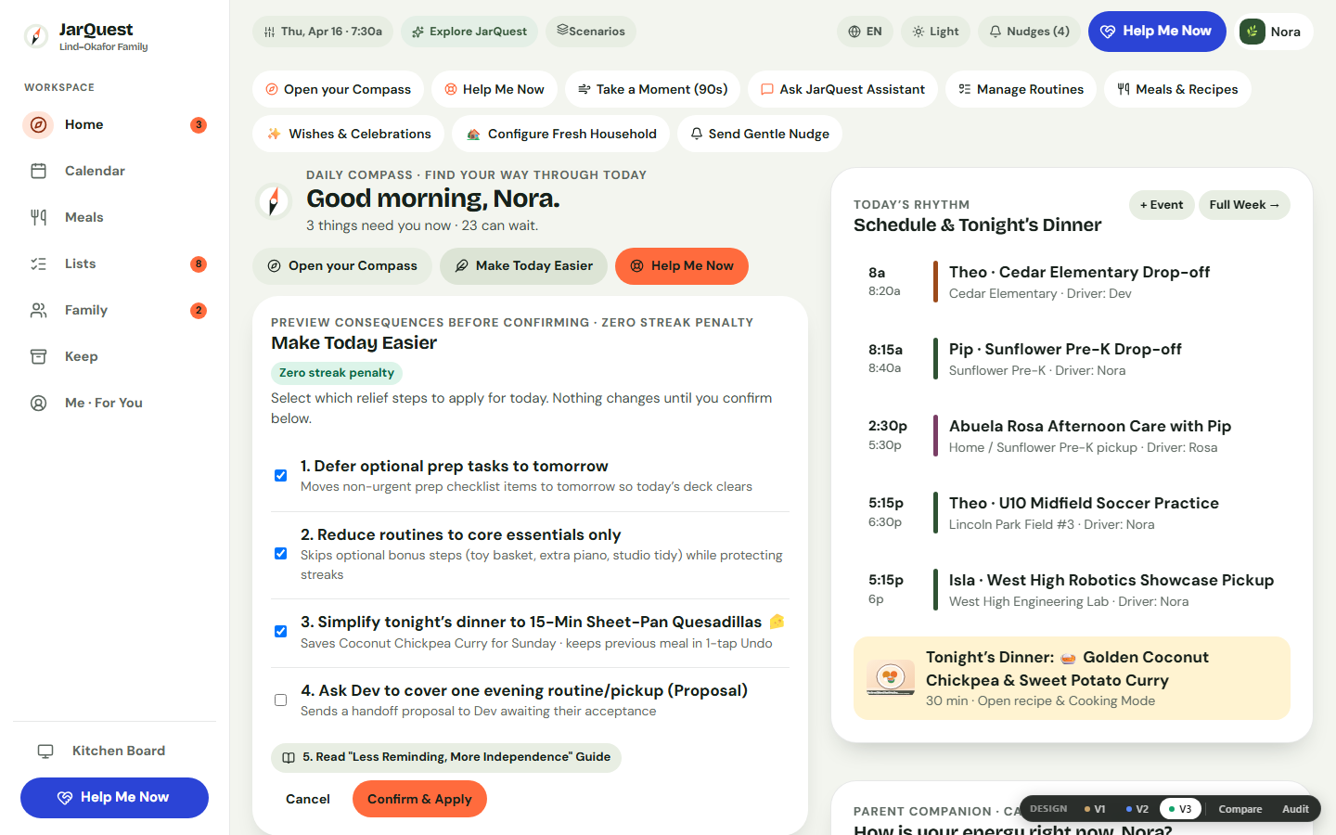Switch to design V2
Screen dimensions: 1336x835
click(x=1137, y=809)
